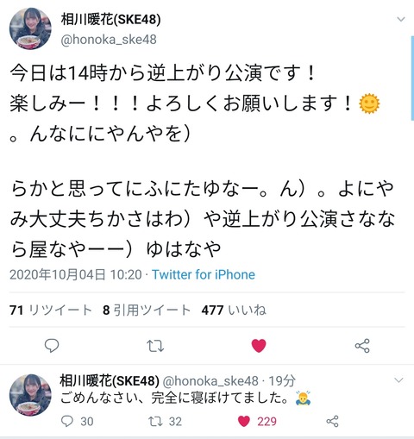This screenshot has width=414, height=439.
Task: Click the 2020年10月04日 10:20 timestamp
Action: pos(76,274)
